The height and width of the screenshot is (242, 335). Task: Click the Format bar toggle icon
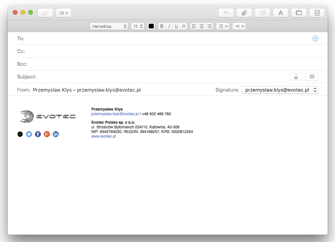(280, 12)
